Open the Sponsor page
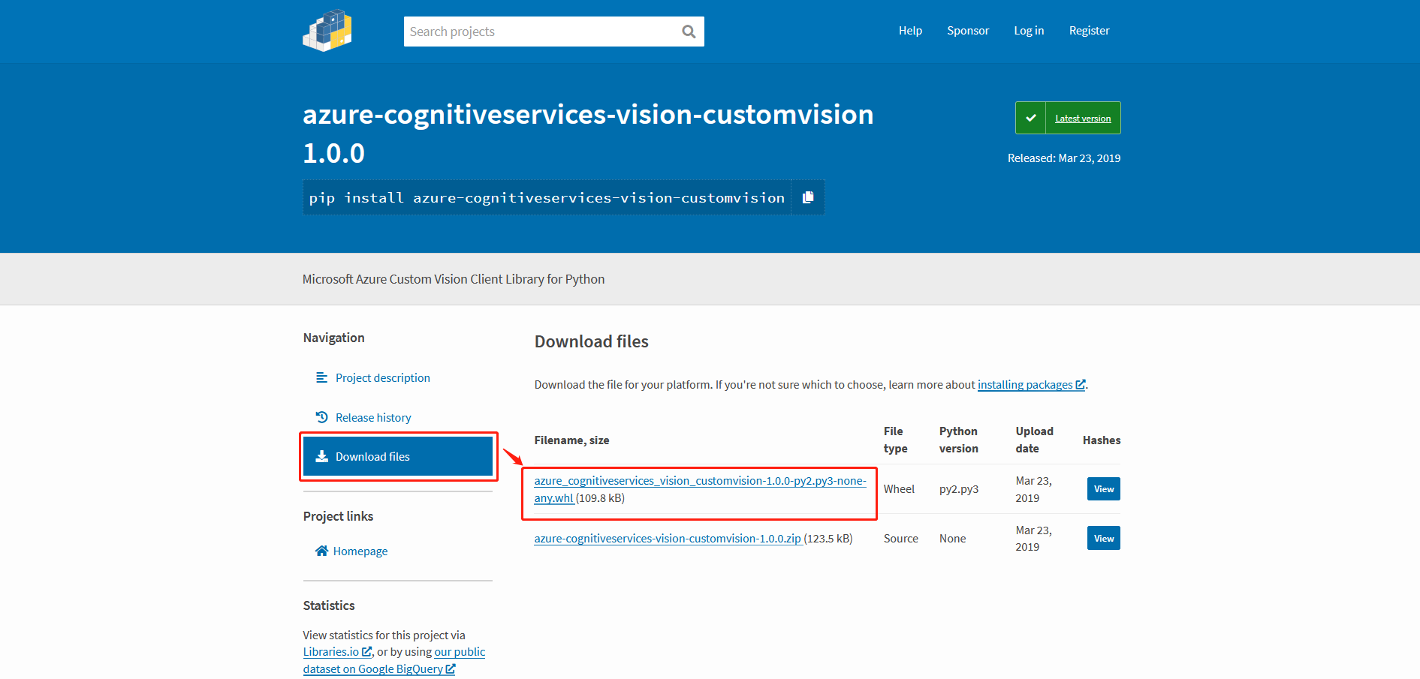The height and width of the screenshot is (679, 1420). [x=967, y=31]
